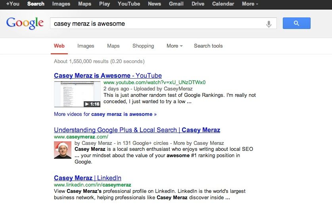Open the 'Casey Meraz | LinkedIn' result
332x204 pixels.
coord(88,178)
